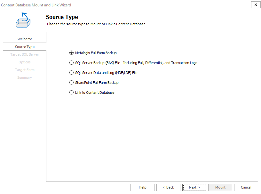Go back with the < Back button
Viewport: 261px width, 194px height.
pos(168,187)
